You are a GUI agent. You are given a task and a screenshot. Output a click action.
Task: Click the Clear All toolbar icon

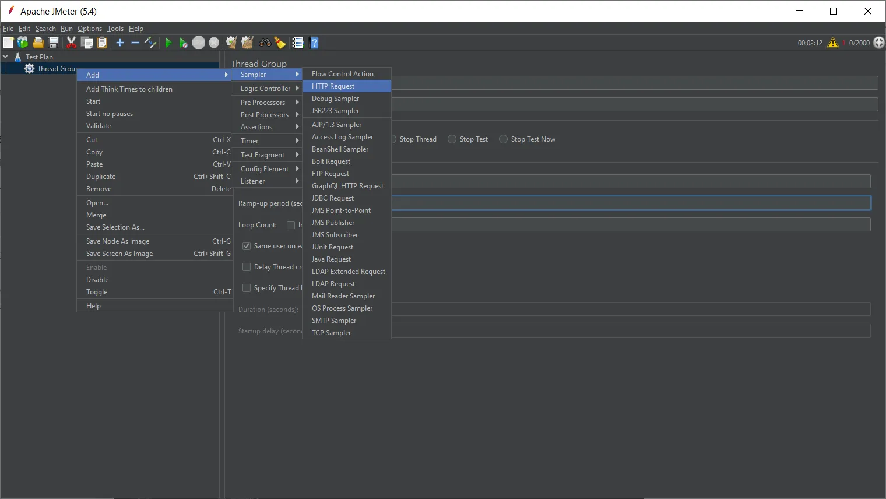point(247,43)
